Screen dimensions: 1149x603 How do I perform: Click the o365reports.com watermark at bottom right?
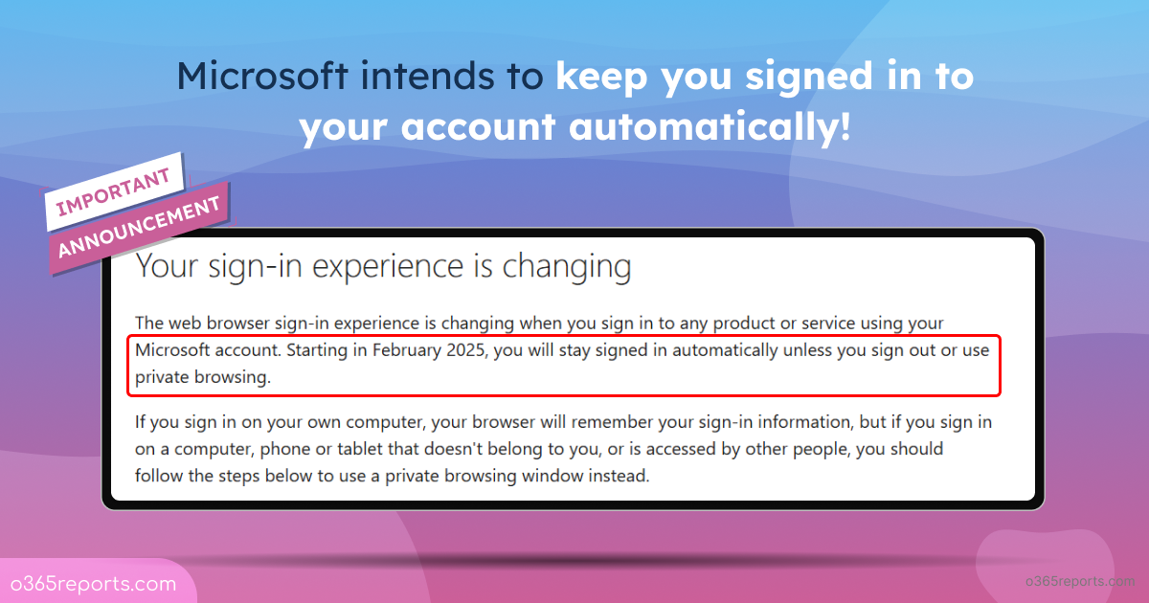point(1079,581)
